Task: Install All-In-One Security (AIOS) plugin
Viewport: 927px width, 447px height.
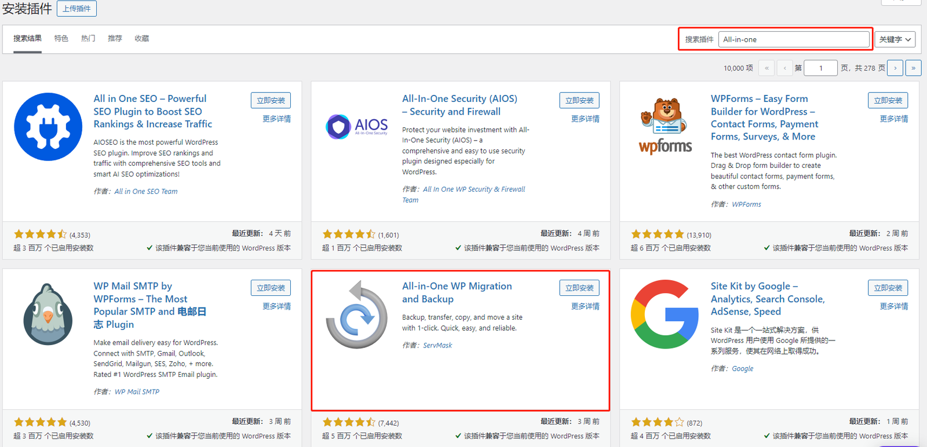Action: tap(579, 100)
